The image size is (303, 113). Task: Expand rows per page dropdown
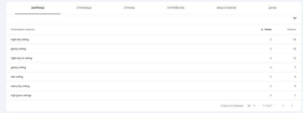pos(252,106)
